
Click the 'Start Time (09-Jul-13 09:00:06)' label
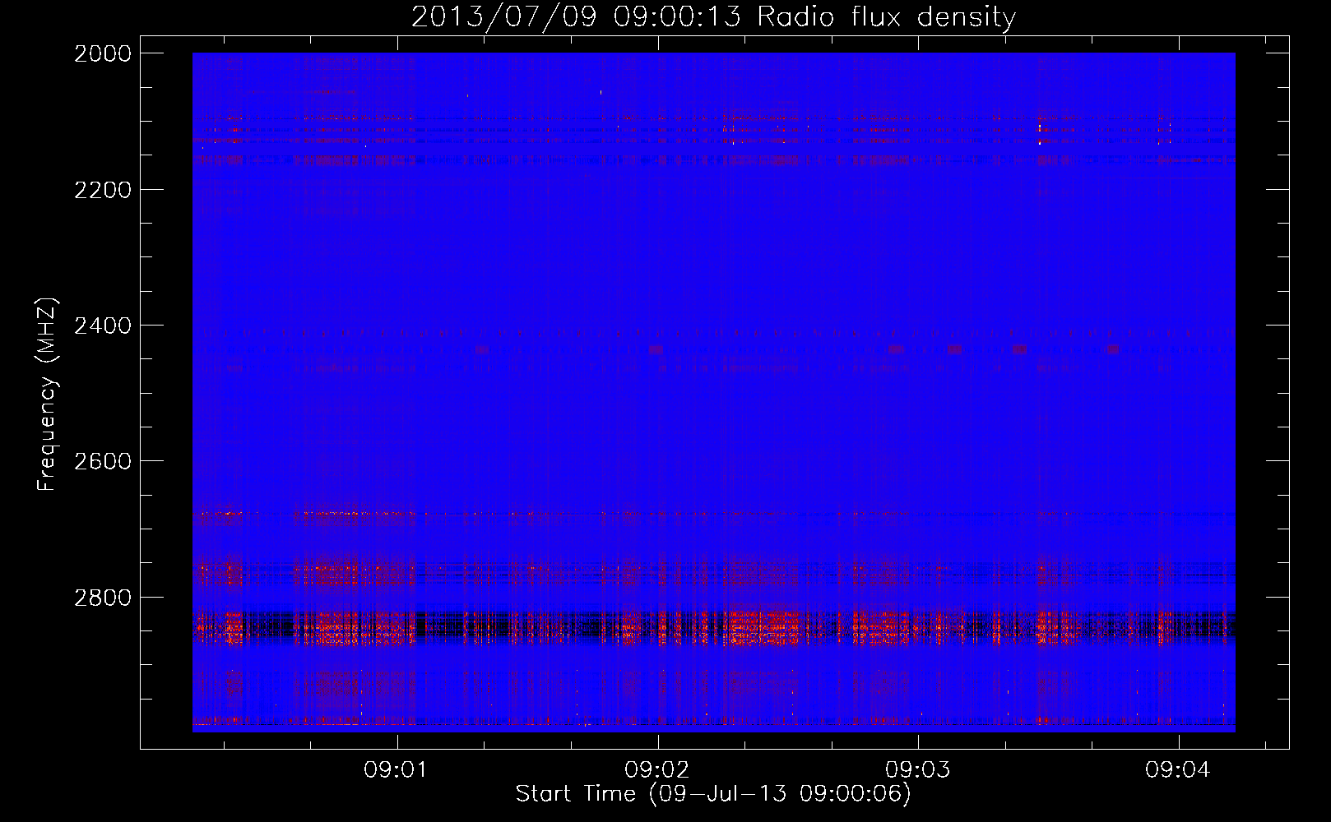713,794
